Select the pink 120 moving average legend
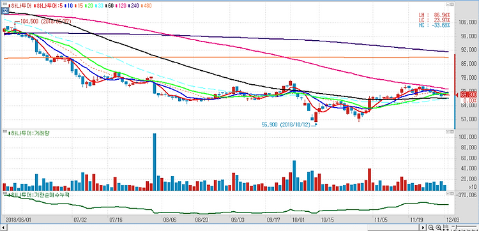This screenshot has width=479, height=231. 120,6
